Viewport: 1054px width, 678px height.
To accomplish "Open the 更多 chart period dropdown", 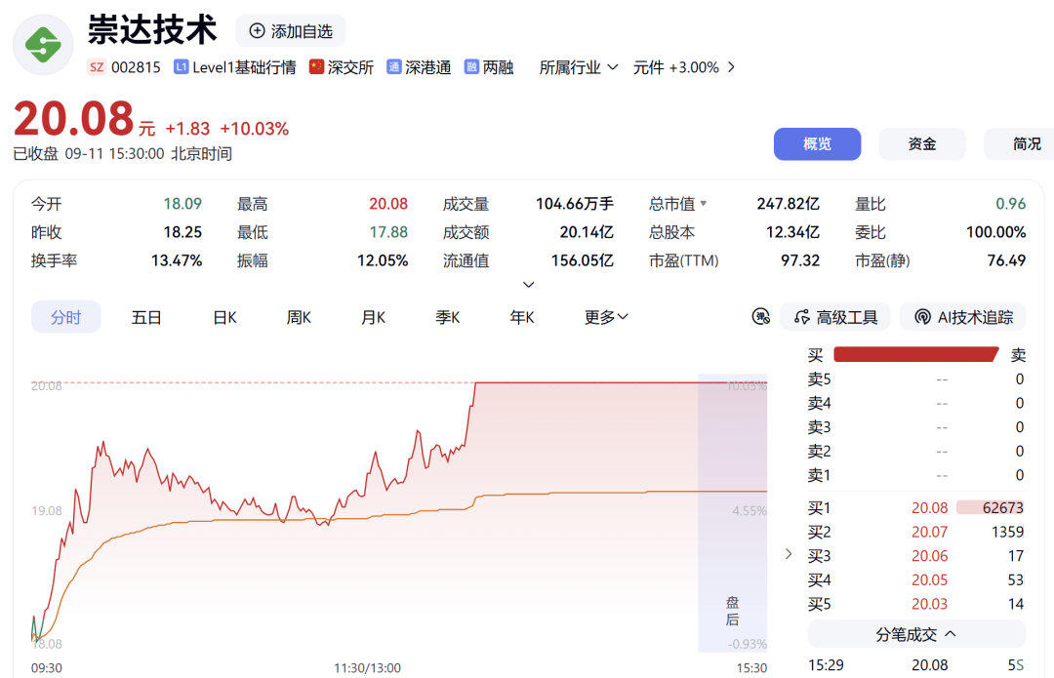I will pyautogui.click(x=606, y=317).
